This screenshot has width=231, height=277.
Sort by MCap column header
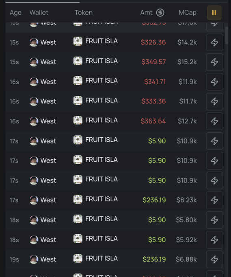coord(187,13)
